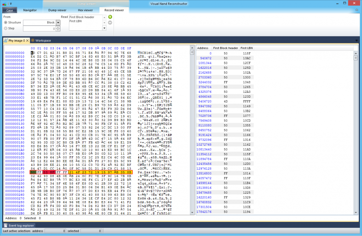Click the green highlighted byte 50

click(33, 172)
